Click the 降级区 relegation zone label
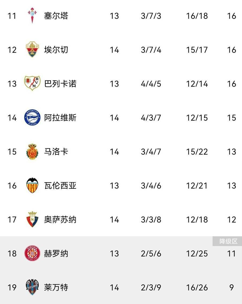The image size is (242, 304). coord(228,241)
